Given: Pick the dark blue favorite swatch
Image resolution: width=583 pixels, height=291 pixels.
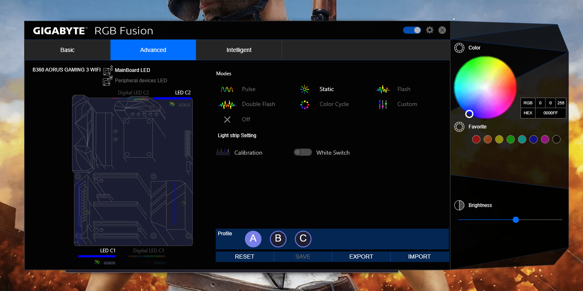Looking at the screenshot, I should point(533,140).
